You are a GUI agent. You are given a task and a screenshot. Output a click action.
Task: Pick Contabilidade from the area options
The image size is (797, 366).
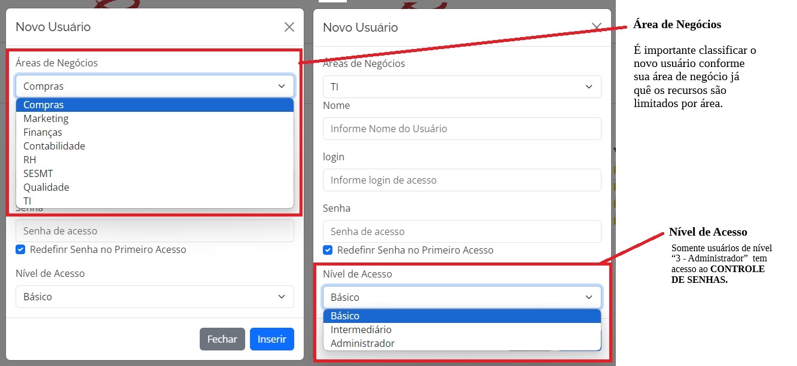[x=54, y=146]
